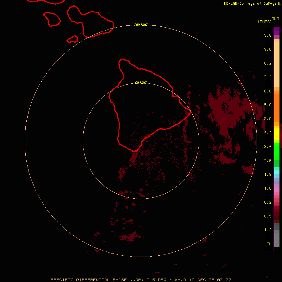This screenshot has width=282, height=282.
Task: Click the 50 NMI range ring label
Action: [x=141, y=83]
